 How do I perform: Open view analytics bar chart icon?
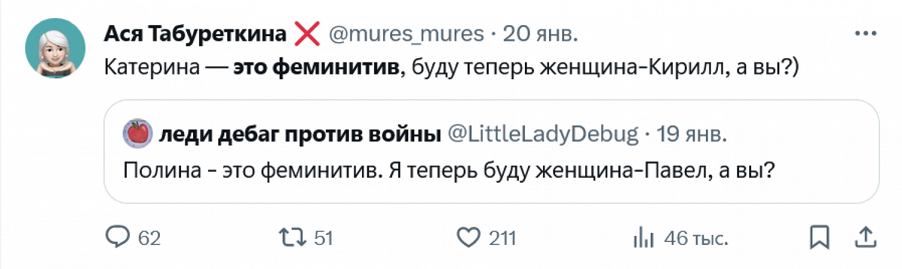(643, 238)
